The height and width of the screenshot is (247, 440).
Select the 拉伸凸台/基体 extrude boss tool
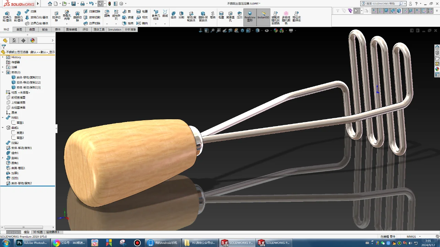tap(7, 16)
